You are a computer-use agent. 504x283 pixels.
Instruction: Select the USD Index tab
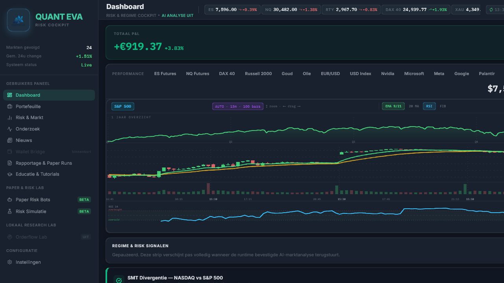pyautogui.click(x=361, y=74)
